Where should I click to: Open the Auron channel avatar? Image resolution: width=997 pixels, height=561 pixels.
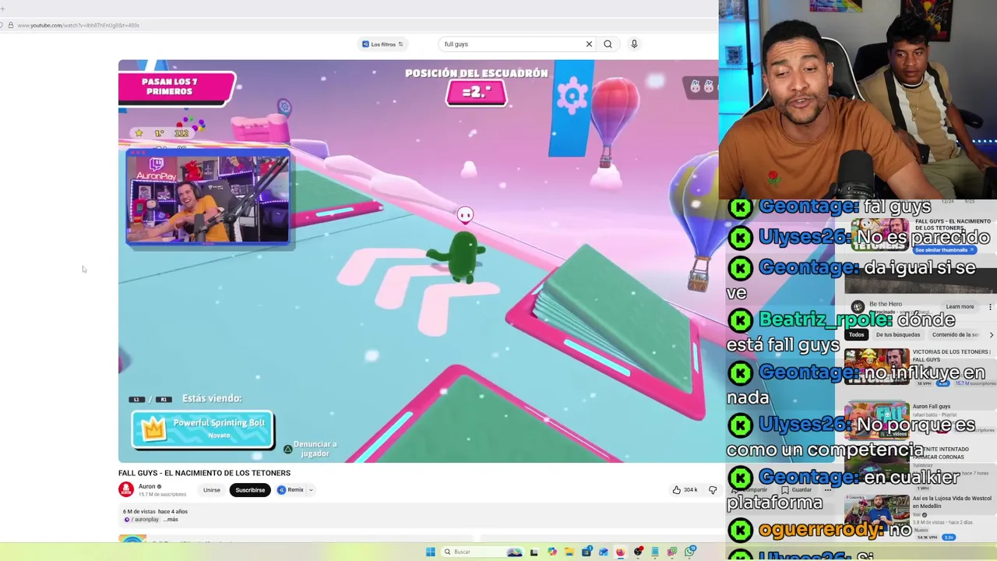click(x=126, y=490)
